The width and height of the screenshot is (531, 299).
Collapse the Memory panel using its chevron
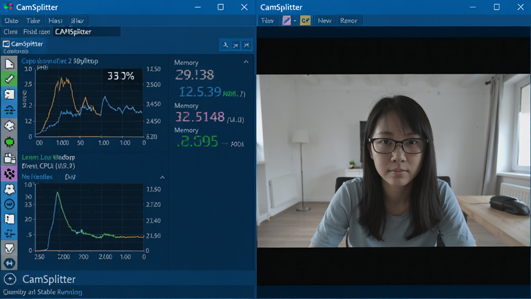pyautogui.click(x=246, y=62)
